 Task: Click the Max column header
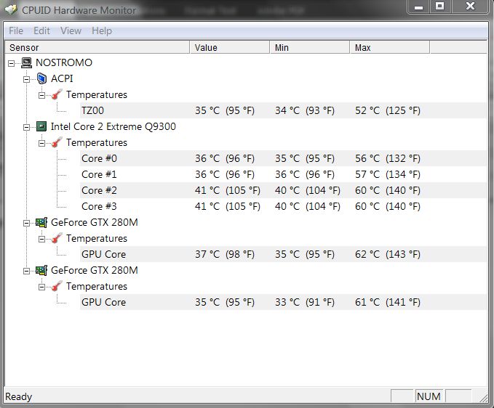click(390, 47)
